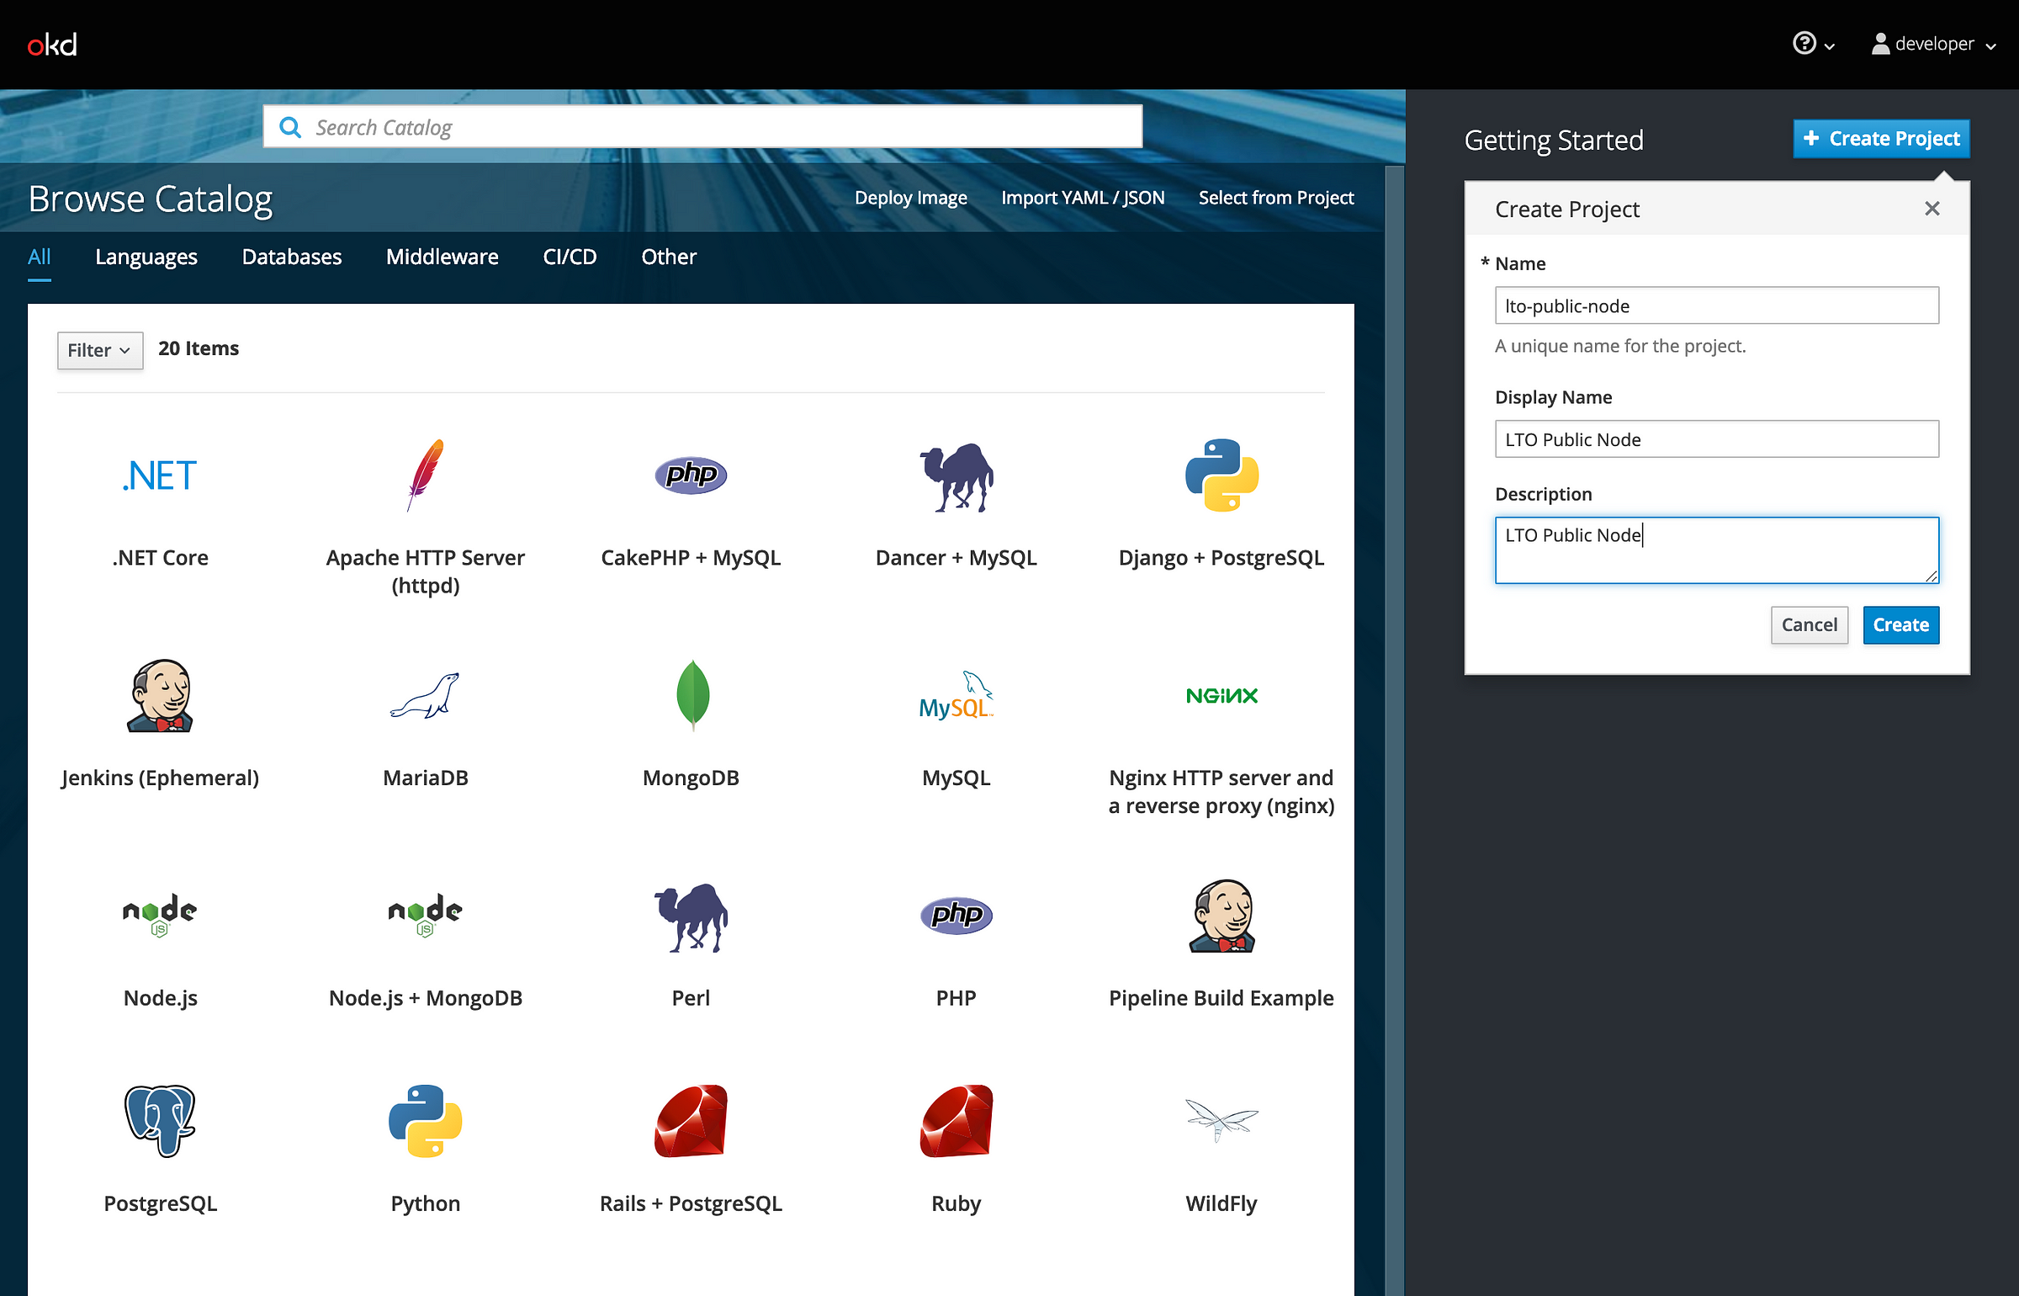
Task: Click the Description textarea field
Action: pos(1717,550)
